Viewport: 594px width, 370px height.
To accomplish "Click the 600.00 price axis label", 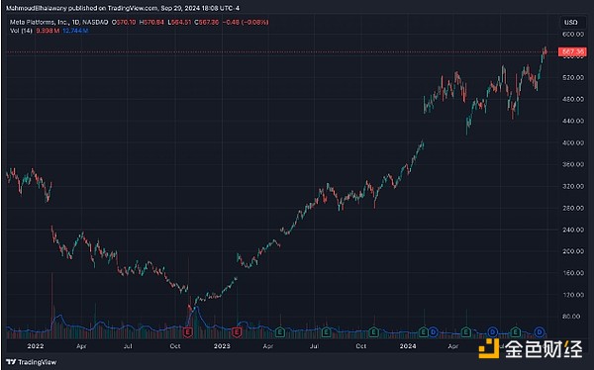I will pyautogui.click(x=573, y=34).
